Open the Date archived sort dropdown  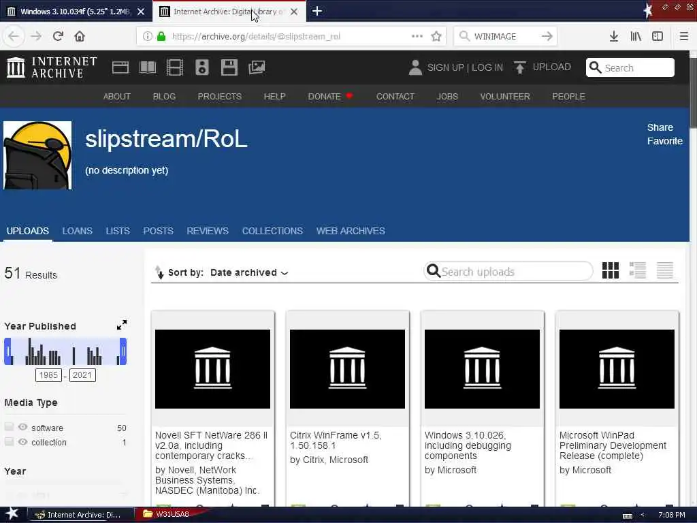[249, 272]
